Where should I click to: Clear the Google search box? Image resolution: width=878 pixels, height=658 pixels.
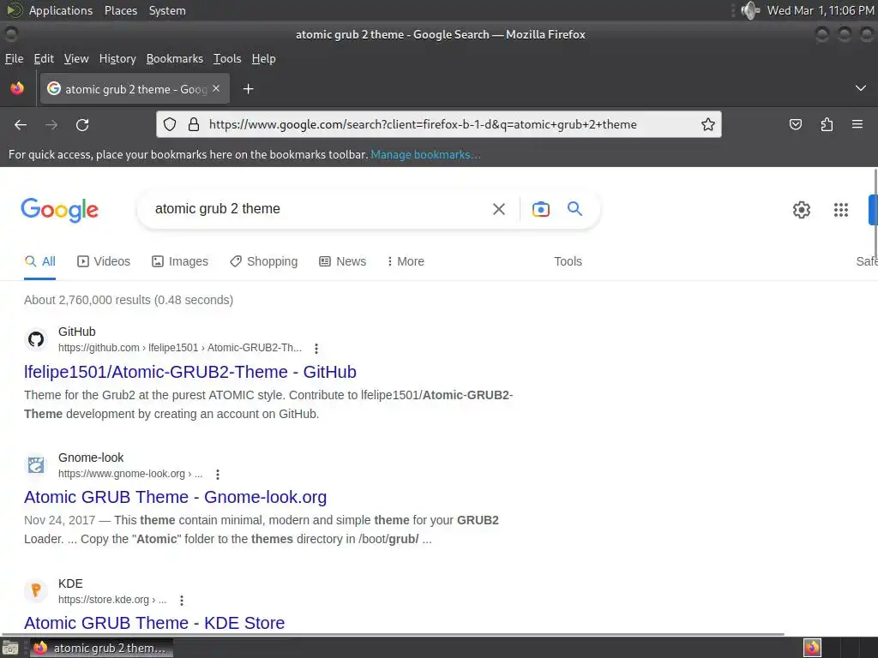498,209
